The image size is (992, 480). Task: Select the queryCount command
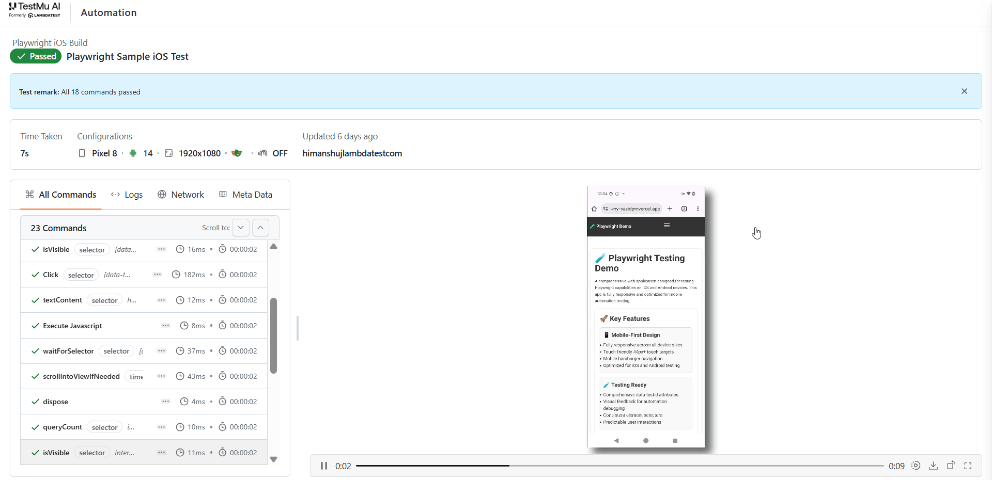point(144,427)
